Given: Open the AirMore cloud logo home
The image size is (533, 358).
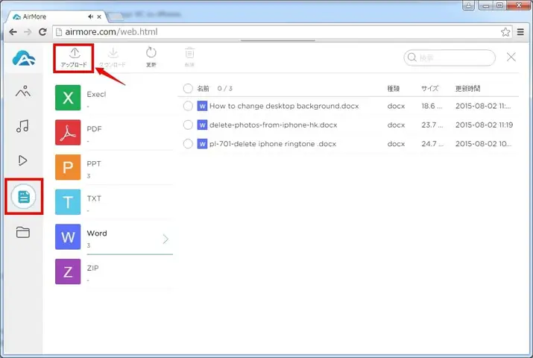Looking at the screenshot, I should point(23,58).
